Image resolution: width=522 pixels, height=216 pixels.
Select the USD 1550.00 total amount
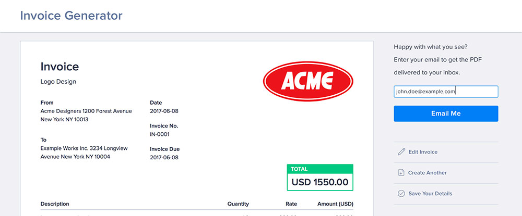pyautogui.click(x=320, y=182)
